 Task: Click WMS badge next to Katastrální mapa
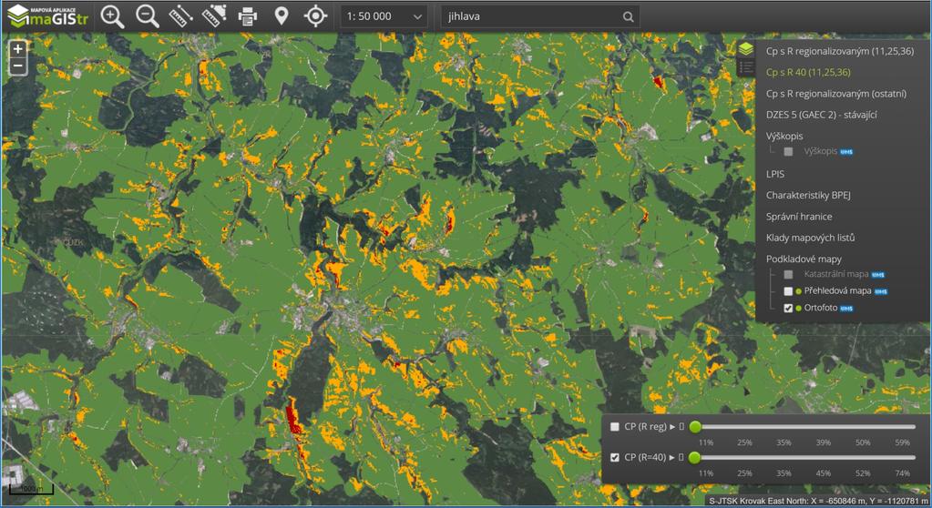tap(878, 275)
